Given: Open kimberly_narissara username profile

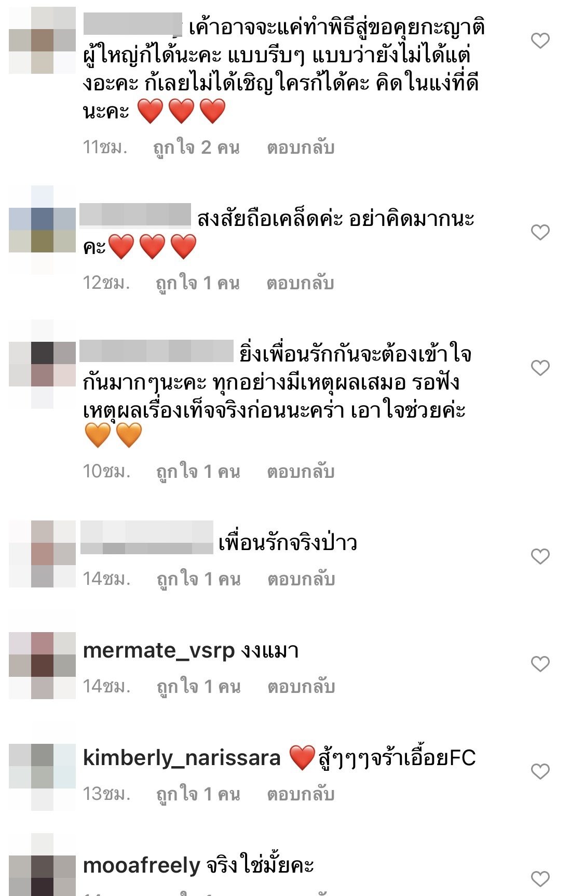Looking at the screenshot, I should point(182,758).
